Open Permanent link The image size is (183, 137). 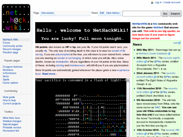11,131
